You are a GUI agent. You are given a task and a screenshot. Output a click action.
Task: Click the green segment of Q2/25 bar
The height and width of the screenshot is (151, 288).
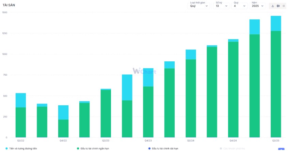pyautogui.click(x=276, y=84)
